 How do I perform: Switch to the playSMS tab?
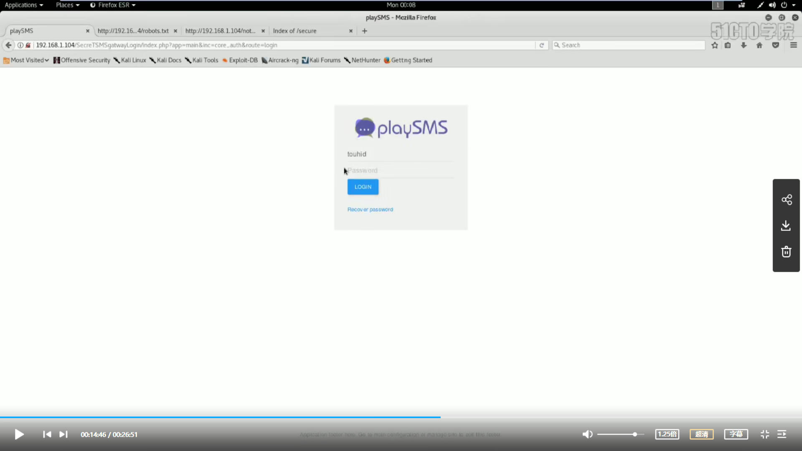coord(48,31)
